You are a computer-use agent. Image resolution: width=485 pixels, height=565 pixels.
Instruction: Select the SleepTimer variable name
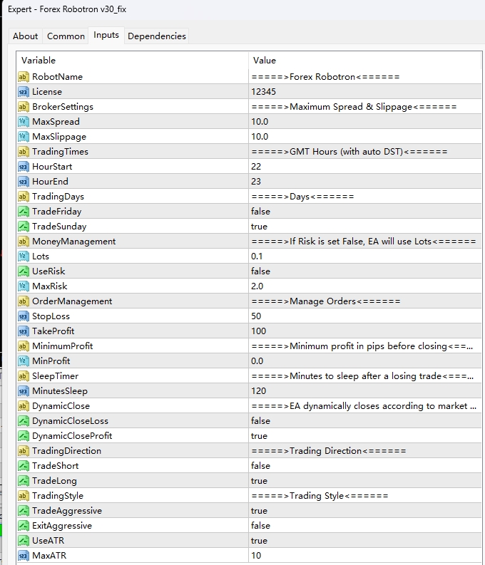(x=55, y=376)
